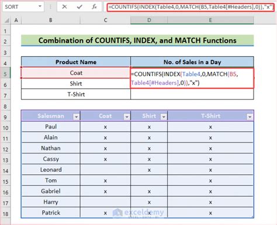Screen dimensions: 277x225
Task: Expand the Shirt column filter arrow
Action: pos(164,117)
